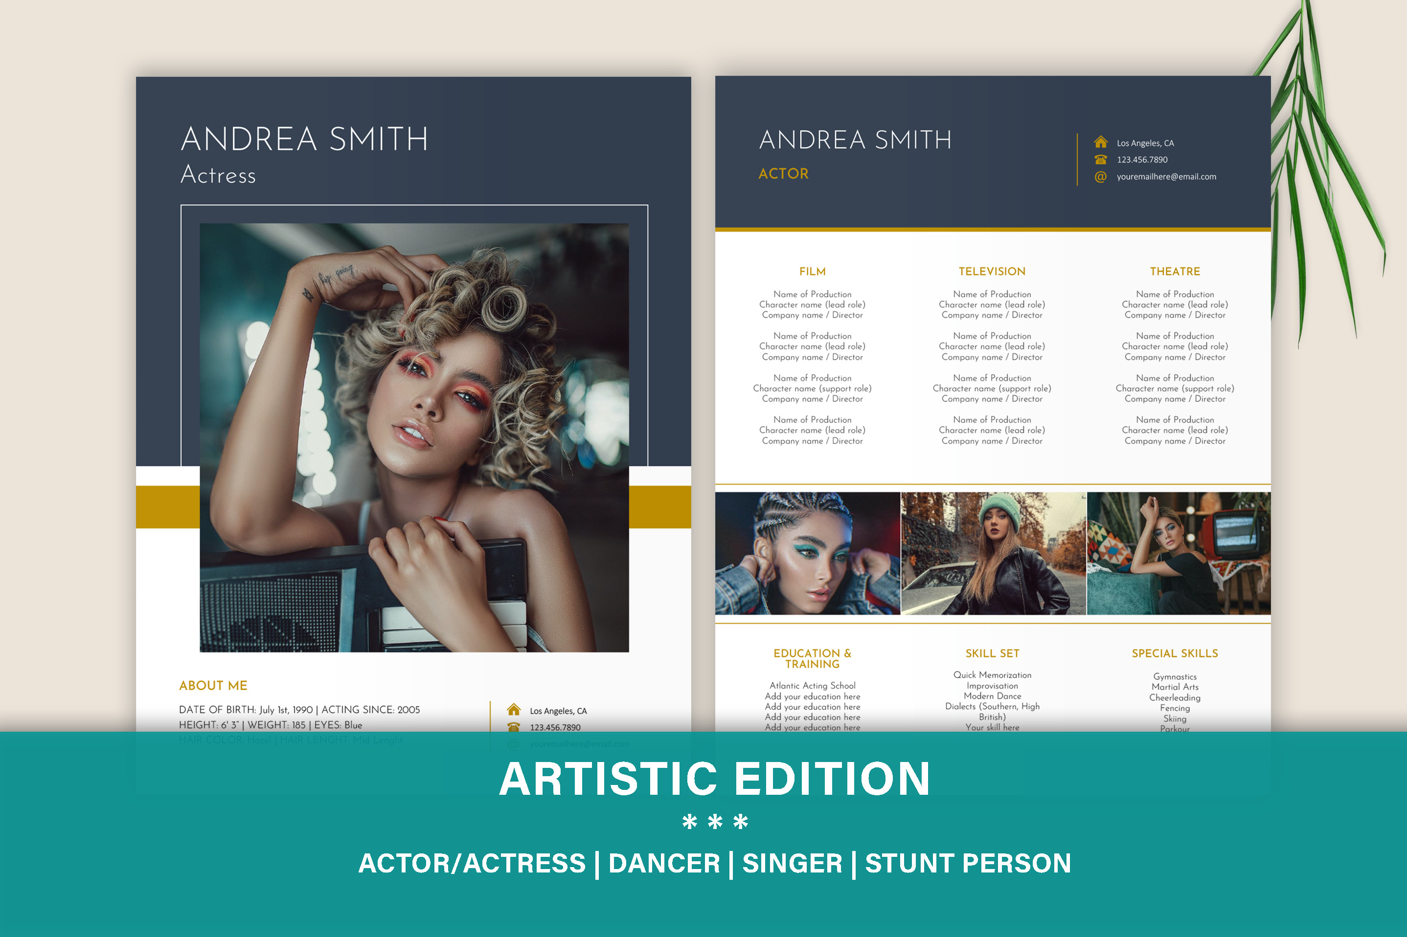Open the green beanie photo thumbnail

point(993,553)
